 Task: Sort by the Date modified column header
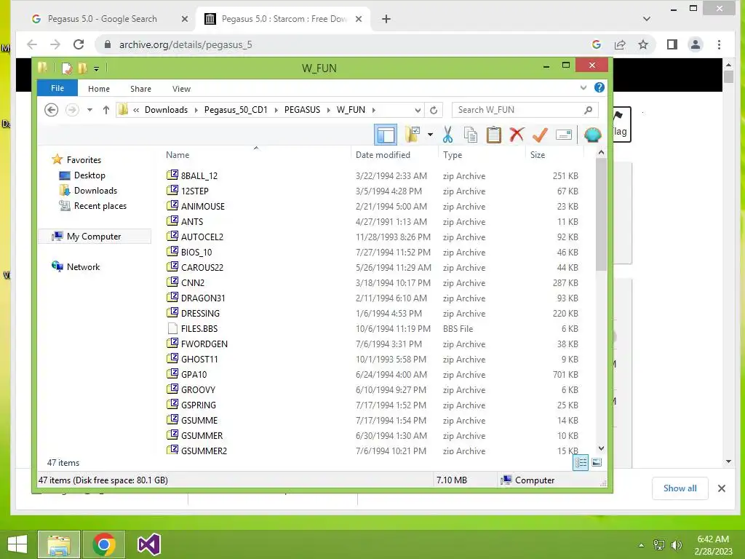[383, 155]
